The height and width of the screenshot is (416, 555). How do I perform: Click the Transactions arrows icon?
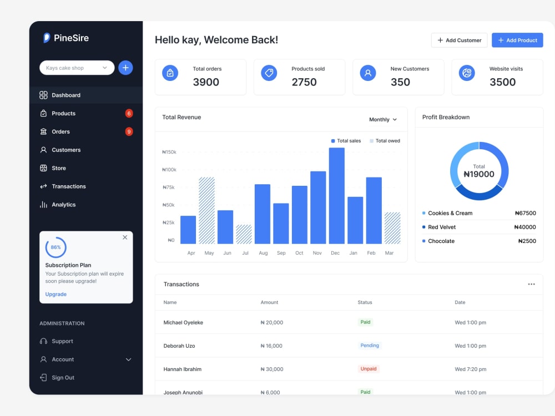[43, 186]
